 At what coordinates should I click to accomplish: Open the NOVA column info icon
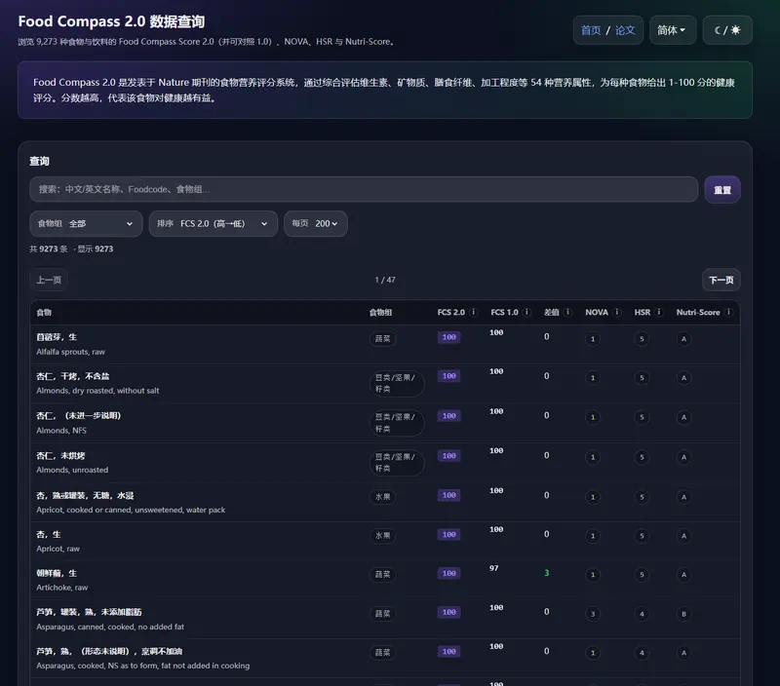click(x=618, y=313)
